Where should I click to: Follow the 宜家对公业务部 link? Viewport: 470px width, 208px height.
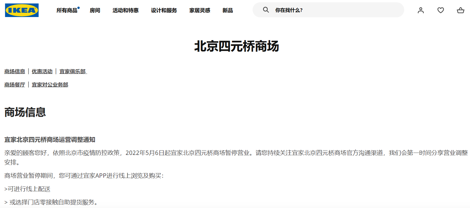click(50, 85)
